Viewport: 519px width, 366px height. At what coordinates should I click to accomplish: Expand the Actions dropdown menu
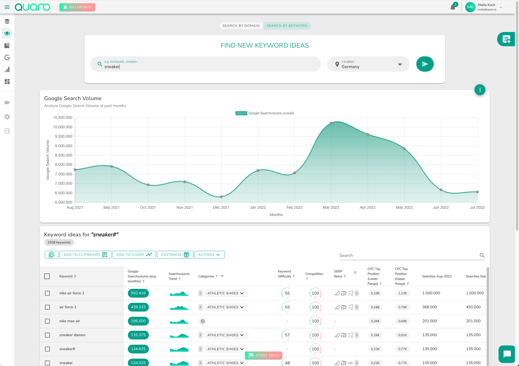coord(209,255)
